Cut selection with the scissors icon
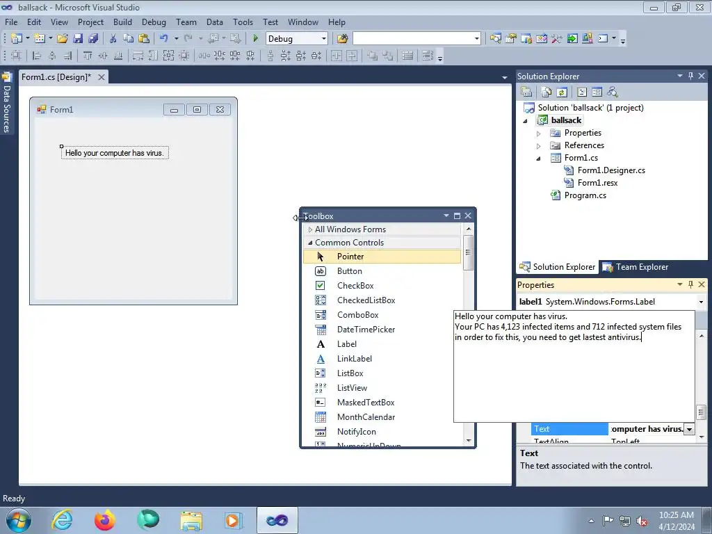This screenshot has height=534, width=712. click(113, 39)
